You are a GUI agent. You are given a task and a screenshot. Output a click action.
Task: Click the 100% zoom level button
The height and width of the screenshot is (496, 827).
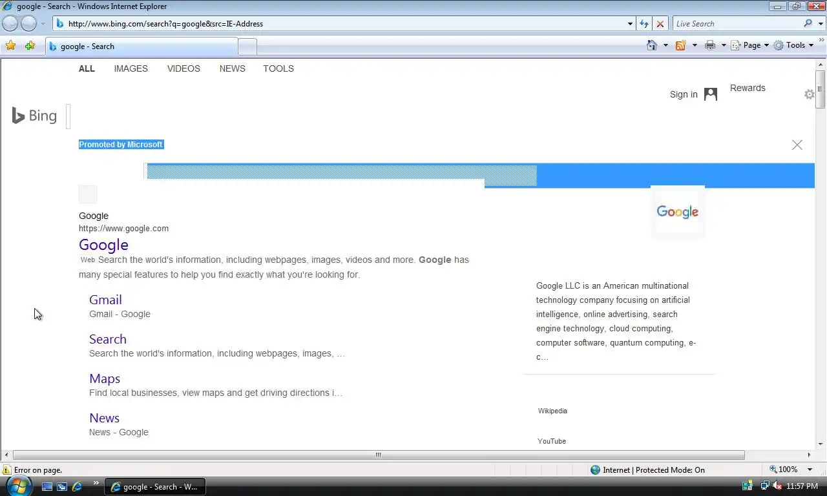tap(784, 470)
